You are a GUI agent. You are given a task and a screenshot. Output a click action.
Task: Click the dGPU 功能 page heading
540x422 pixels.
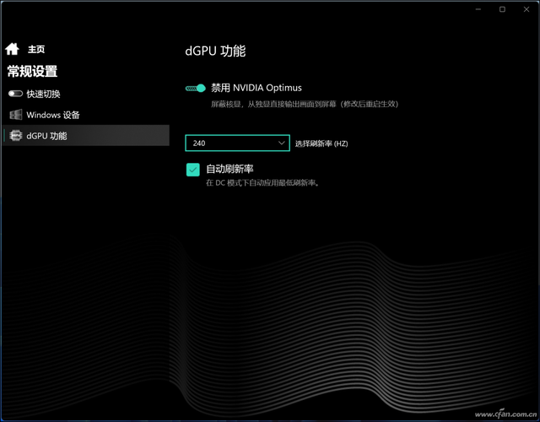click(215, 51)
